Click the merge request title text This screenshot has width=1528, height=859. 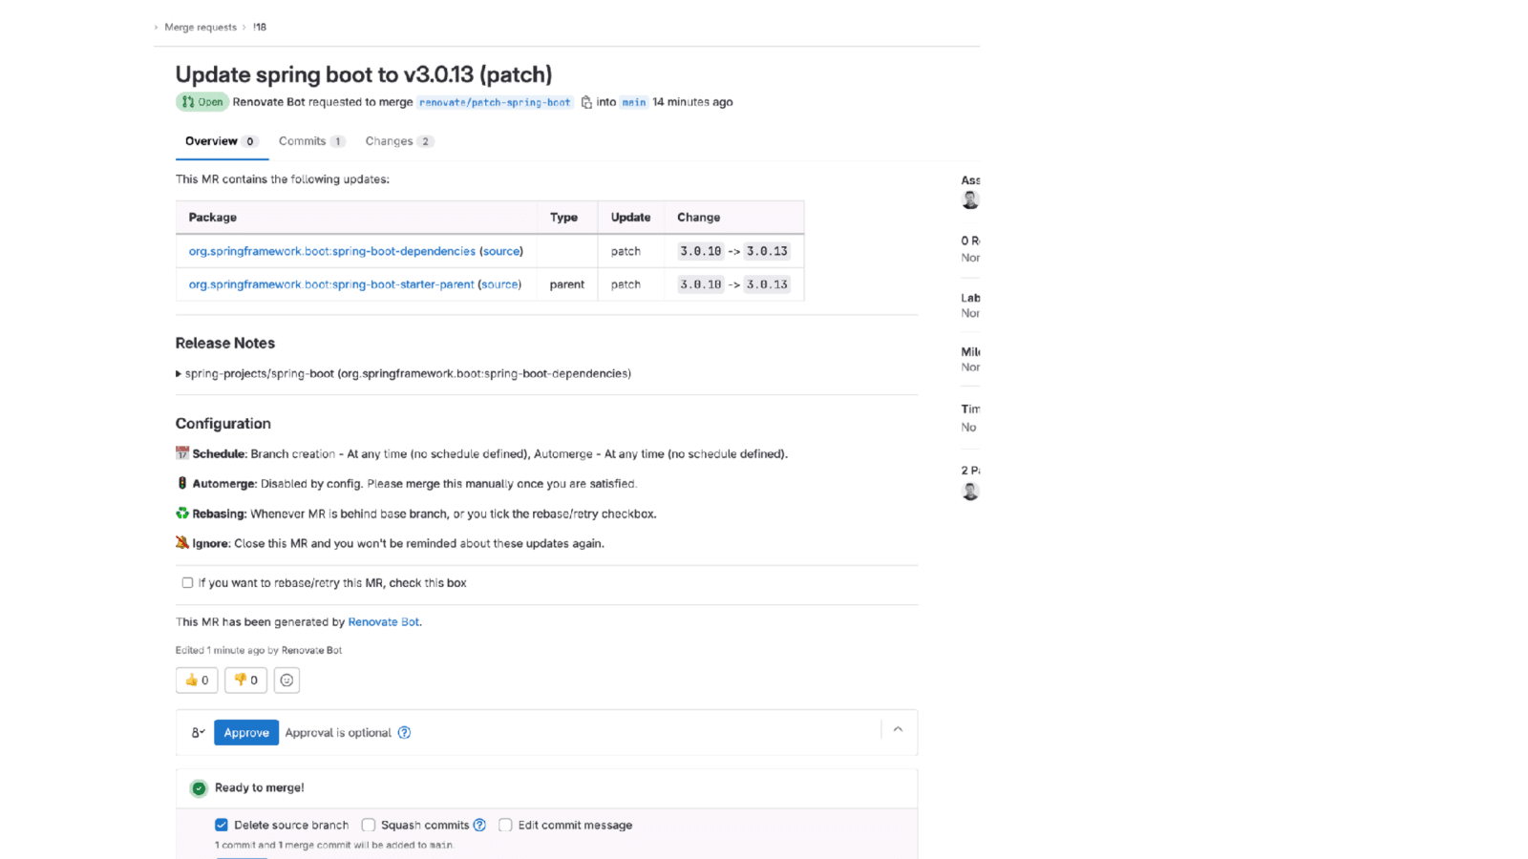(364, 75)
